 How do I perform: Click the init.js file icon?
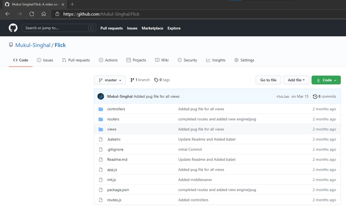coord(101,180)
